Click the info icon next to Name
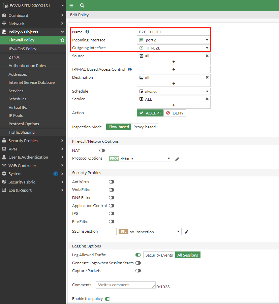This screenshot has height=304, width=279. pos(87,32)
